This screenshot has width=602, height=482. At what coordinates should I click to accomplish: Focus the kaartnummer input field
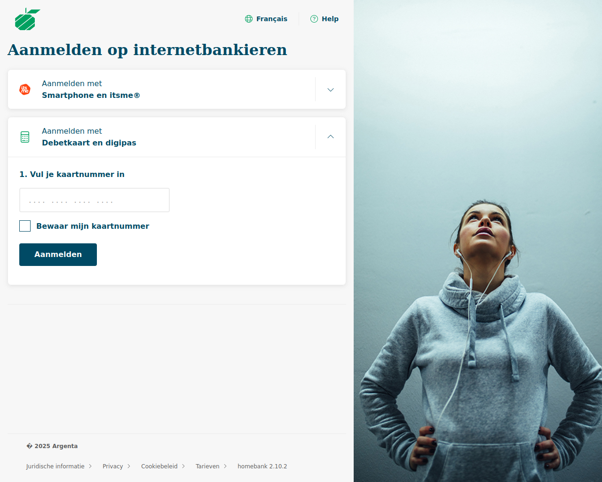click(95, 200)
